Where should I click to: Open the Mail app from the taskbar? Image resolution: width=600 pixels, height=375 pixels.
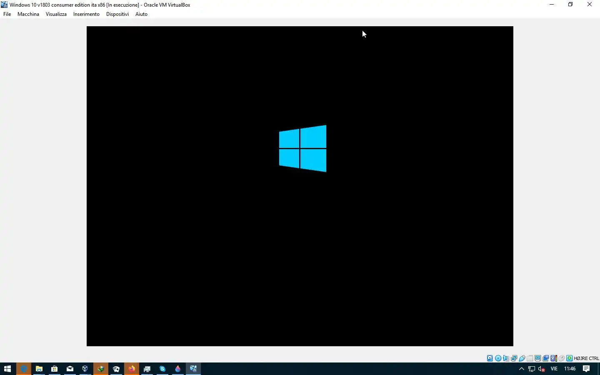point(70,369)
